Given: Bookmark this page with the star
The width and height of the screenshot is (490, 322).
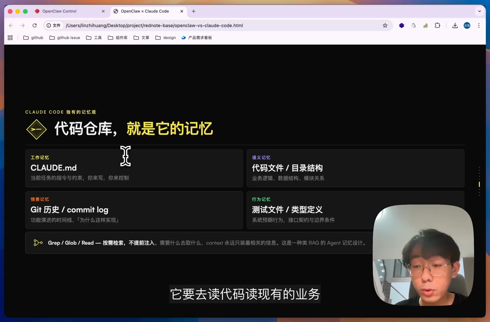Looking at the screenshot, I should (x=385, y=25).
